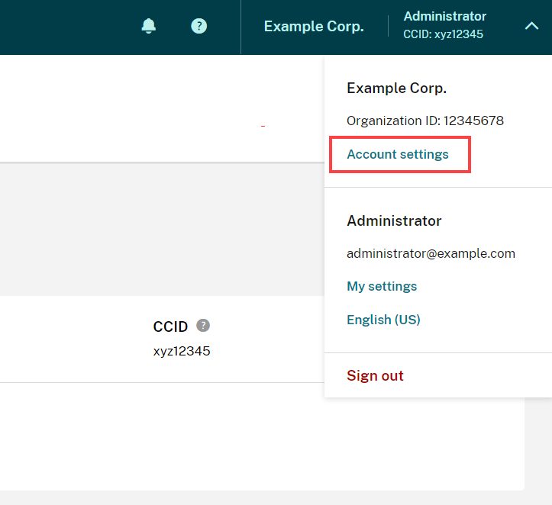Viewport: 552px width, 505px height.
Task: Click the Administrator name in header
Action: pyautogui.click(x=444, y=17)
